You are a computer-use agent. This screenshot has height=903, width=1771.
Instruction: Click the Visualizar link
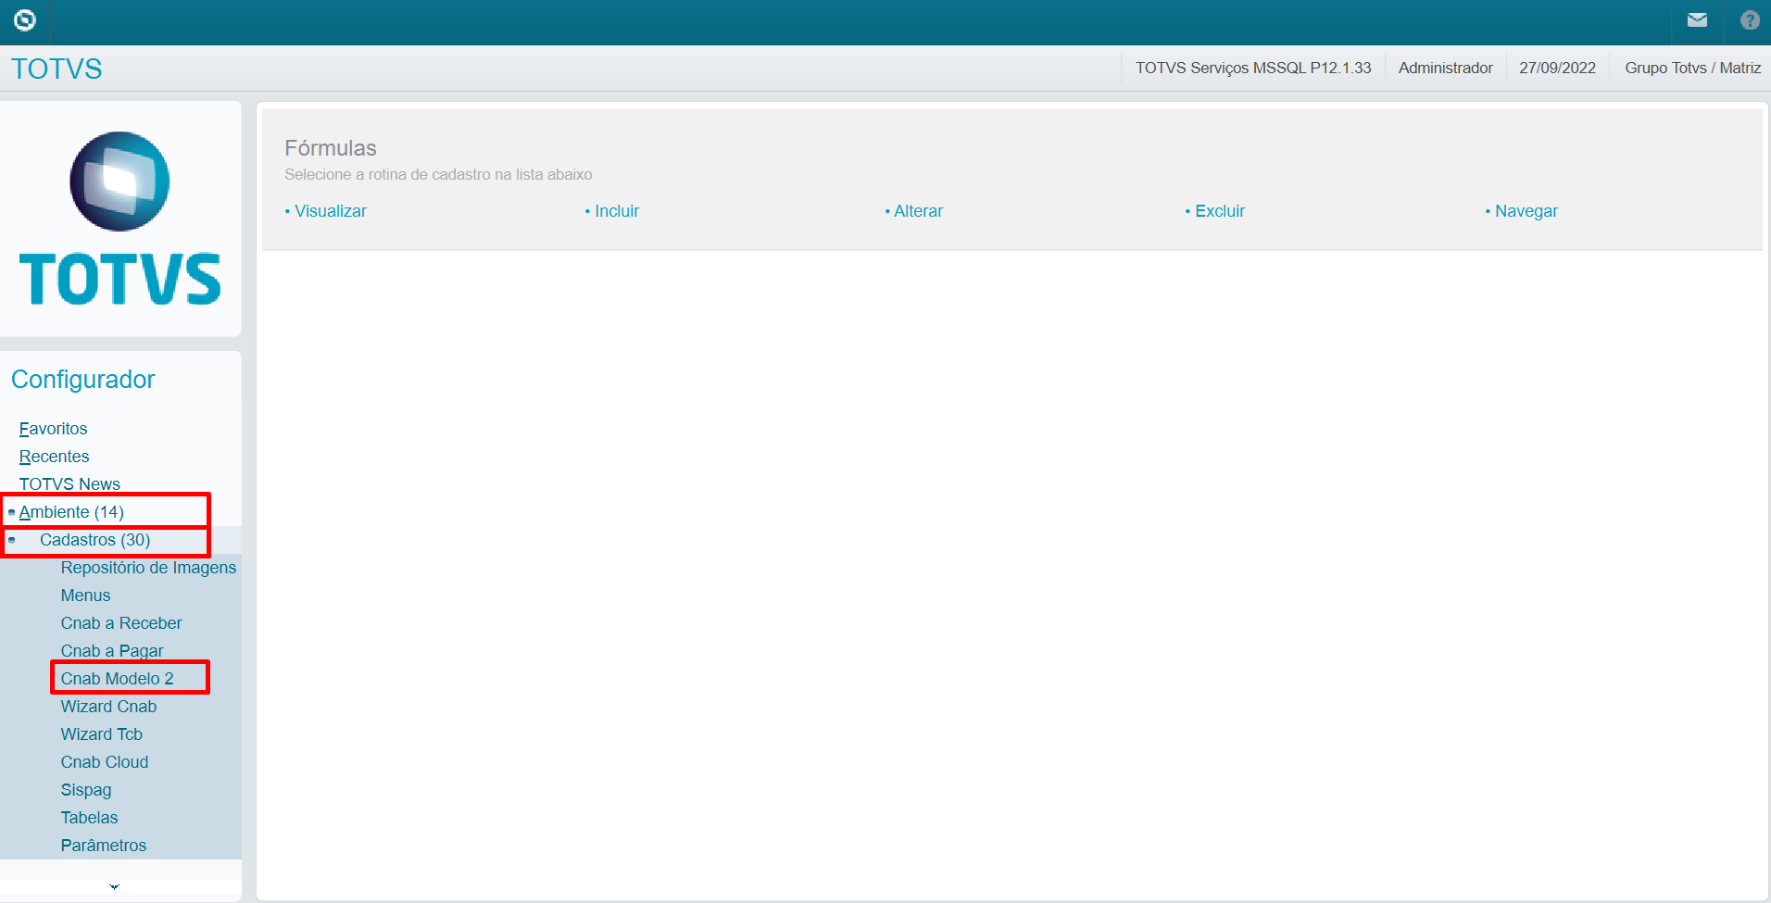[330, 211]
